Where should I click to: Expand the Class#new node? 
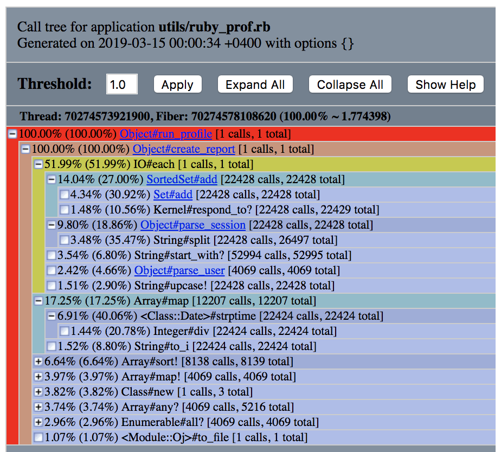pos(38,392)
